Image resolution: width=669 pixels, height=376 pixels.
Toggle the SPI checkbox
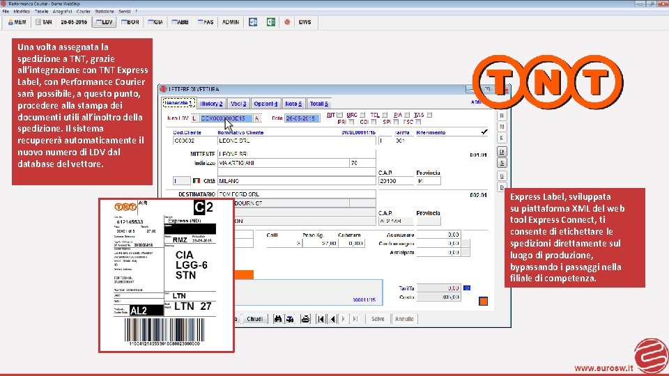tap(396, 122)
